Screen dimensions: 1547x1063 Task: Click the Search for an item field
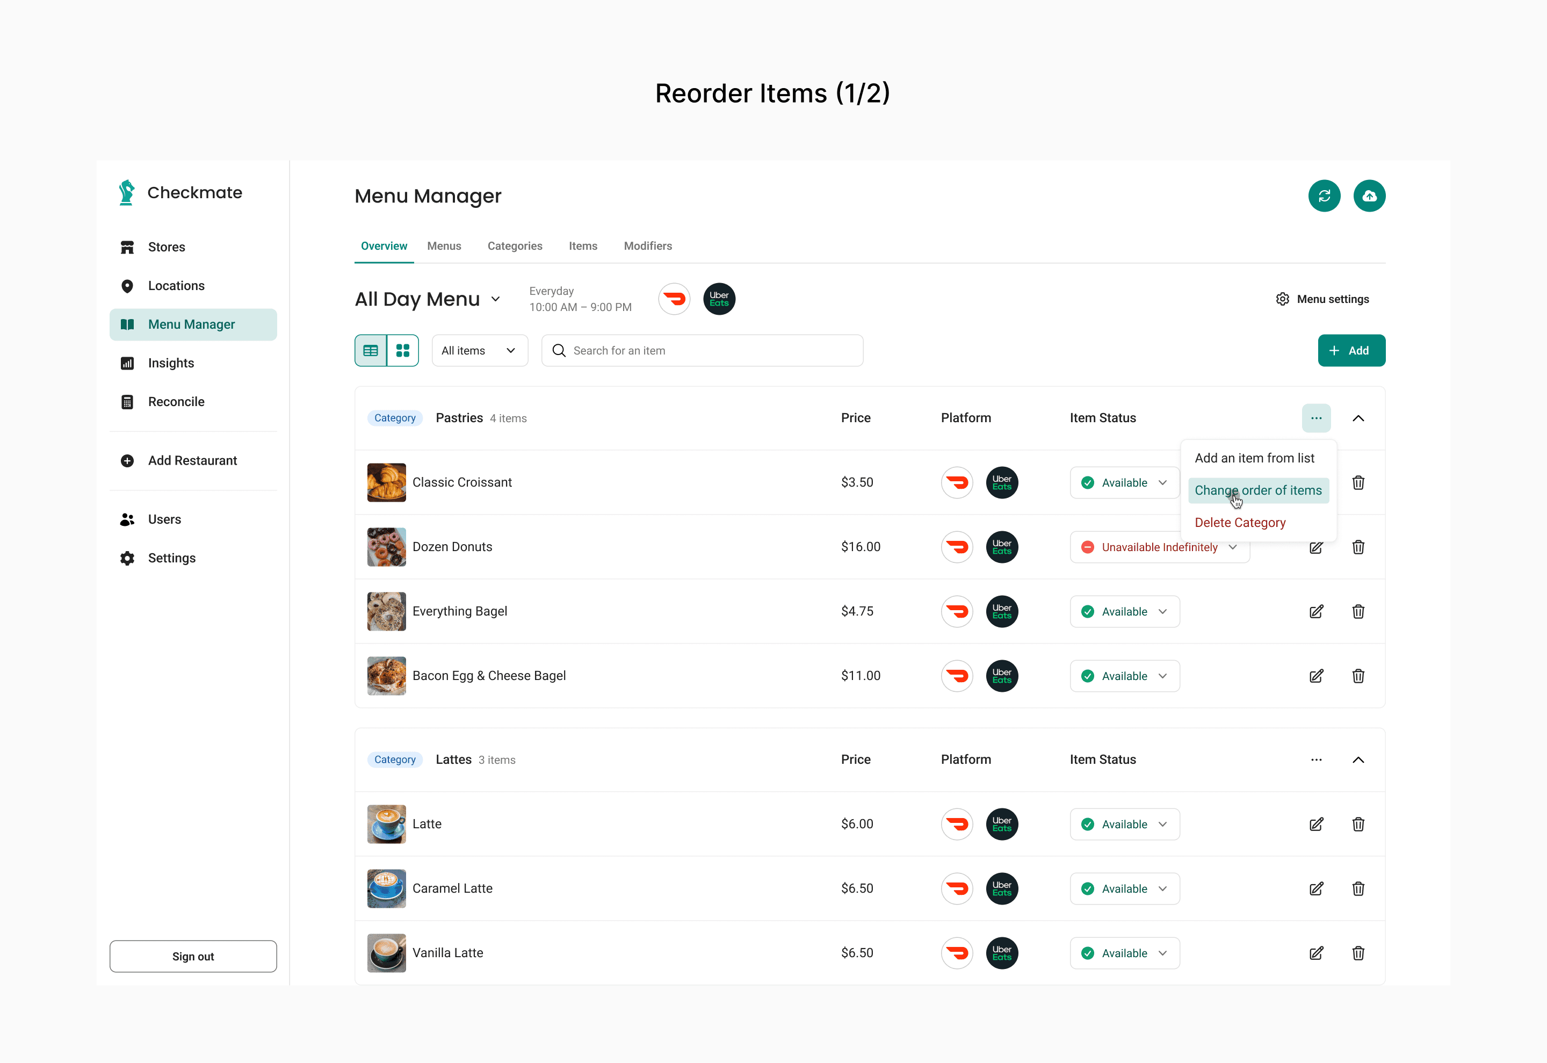click(x=702, y=350)
